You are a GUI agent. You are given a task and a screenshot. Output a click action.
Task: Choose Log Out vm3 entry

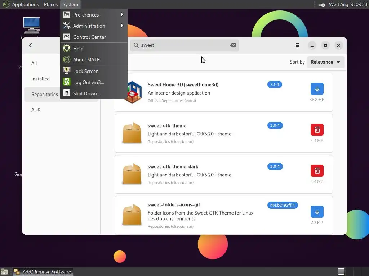click(94, 82)
